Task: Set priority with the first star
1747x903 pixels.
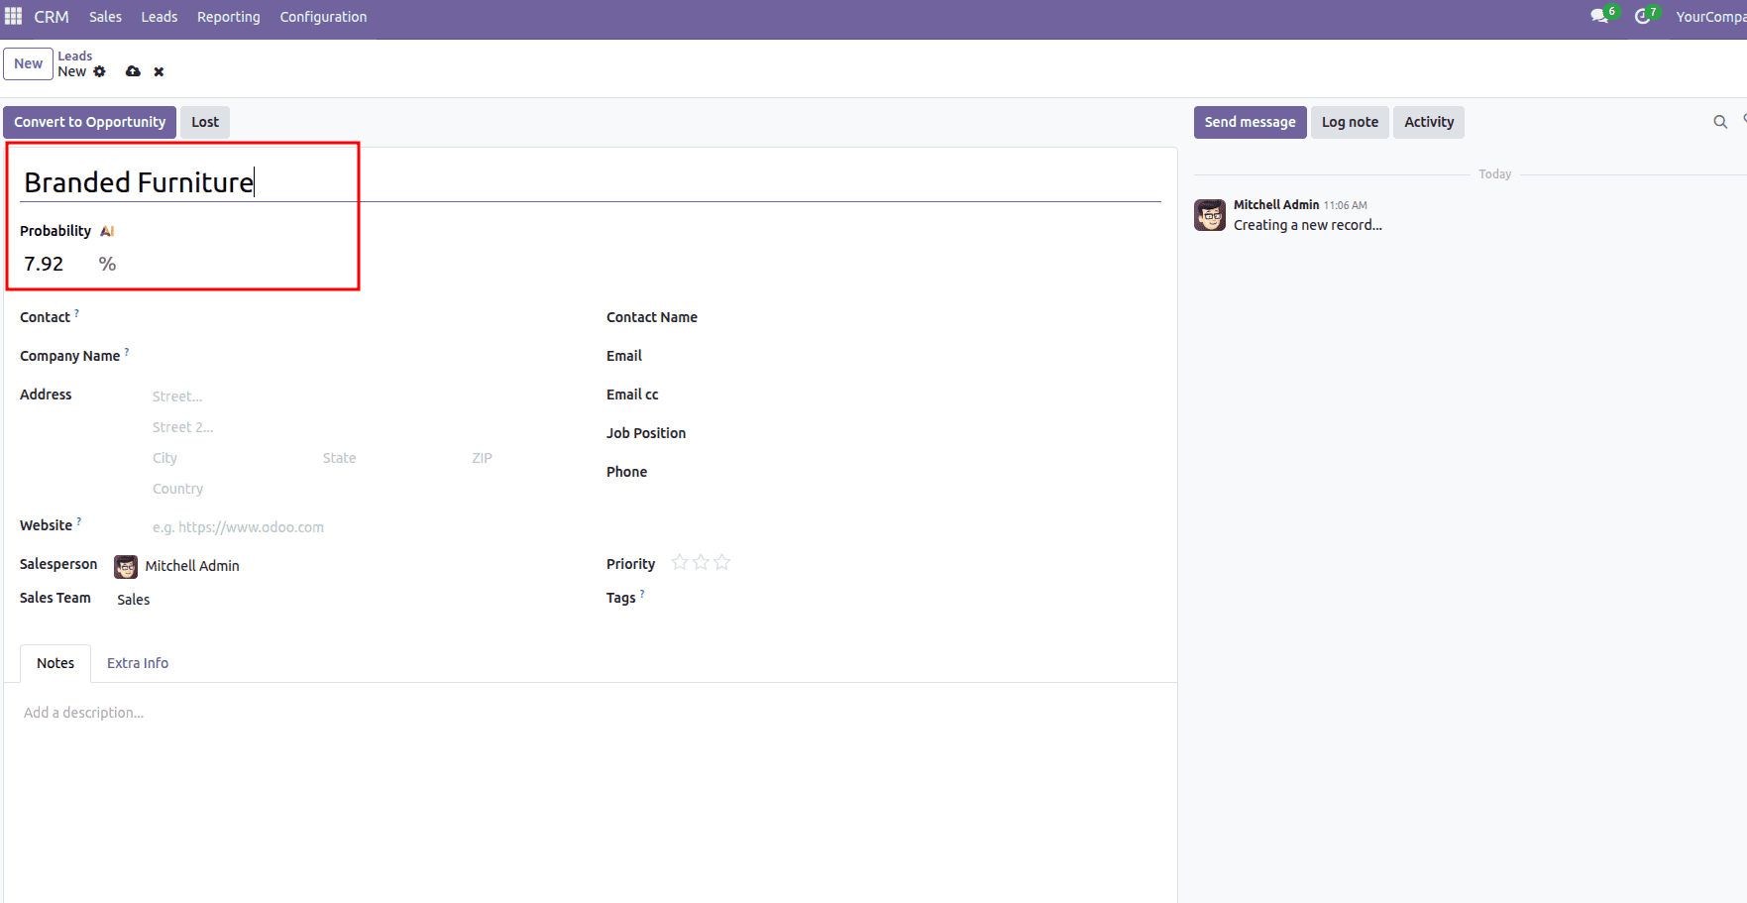Action: 679,562
